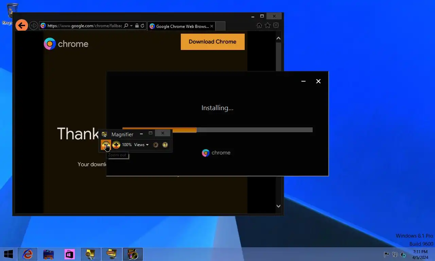435x261 pixels.
Task: Minimize the Magnifier window
Action: point(141,134)
